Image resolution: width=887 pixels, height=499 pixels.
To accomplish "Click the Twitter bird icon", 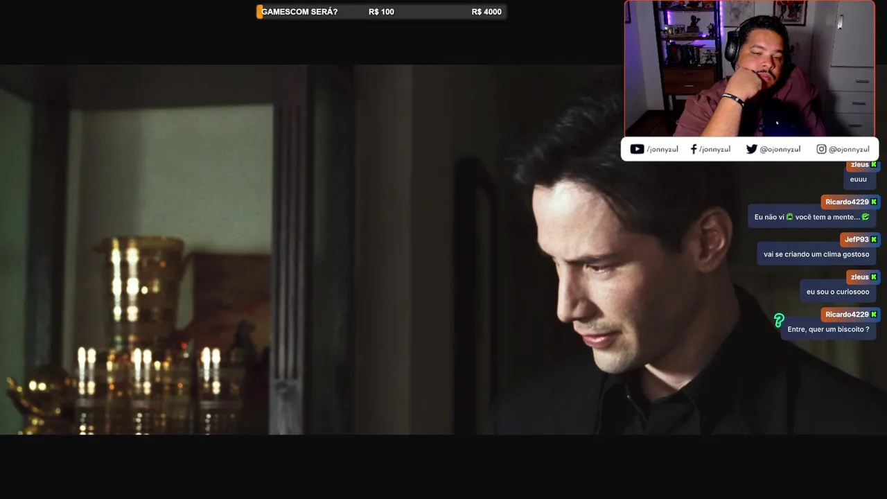I will tap(752, 149).
